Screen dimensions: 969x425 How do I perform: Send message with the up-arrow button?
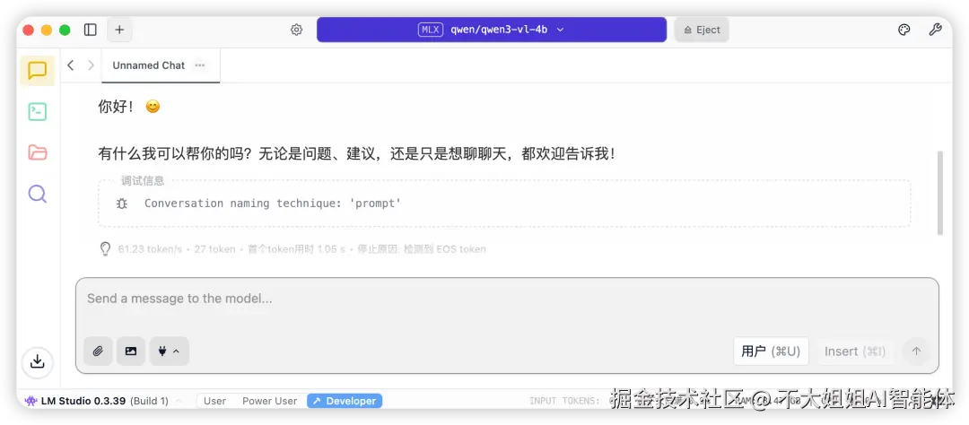click(x=916, y=351)
